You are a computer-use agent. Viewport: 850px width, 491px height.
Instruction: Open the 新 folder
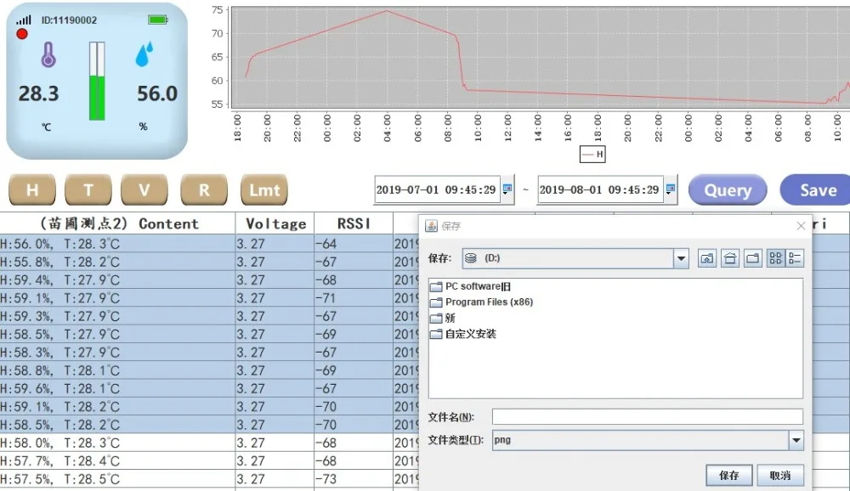(x=442, y=318)
